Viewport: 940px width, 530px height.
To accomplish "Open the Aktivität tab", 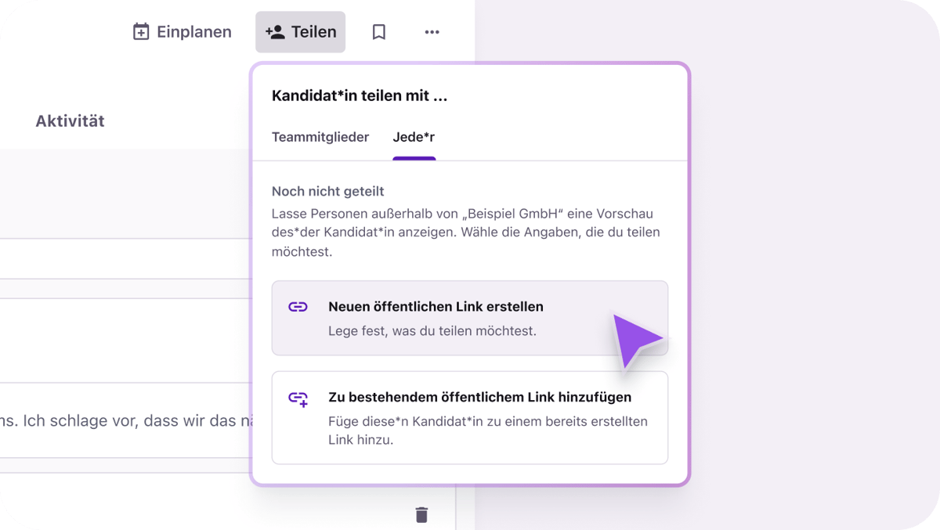I will (70, 121).
